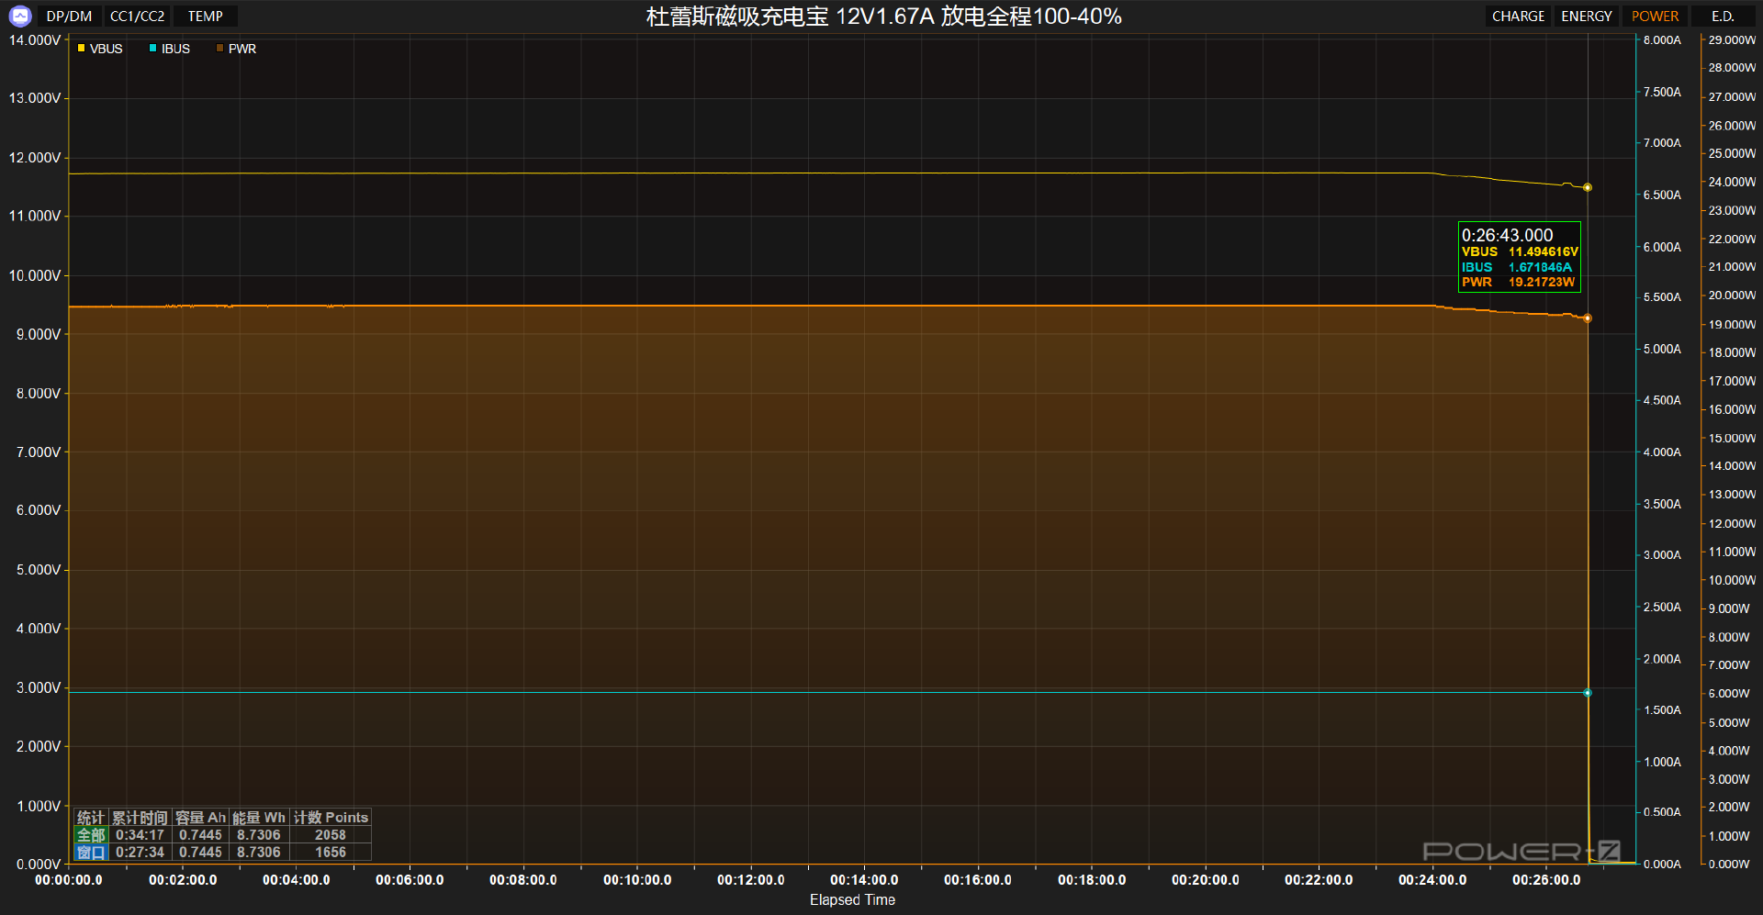The width and height of the screenshot is (1763, 915).
Task: Click the VBUS 11.494616V readout
Action: [1520, 251]
